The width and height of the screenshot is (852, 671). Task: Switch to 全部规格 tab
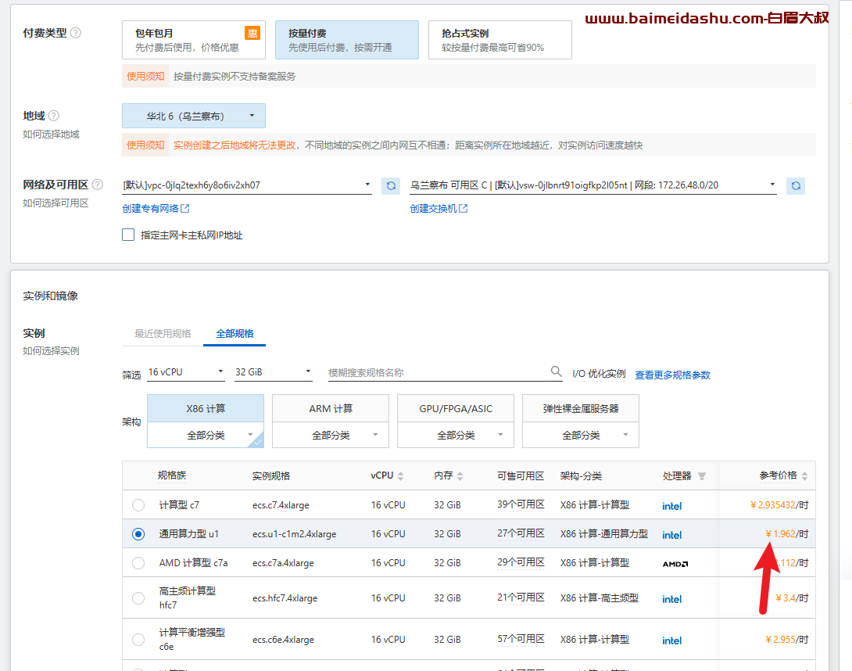click(234, 334)
